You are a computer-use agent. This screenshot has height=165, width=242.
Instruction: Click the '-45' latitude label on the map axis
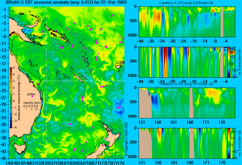coord(4,158)
